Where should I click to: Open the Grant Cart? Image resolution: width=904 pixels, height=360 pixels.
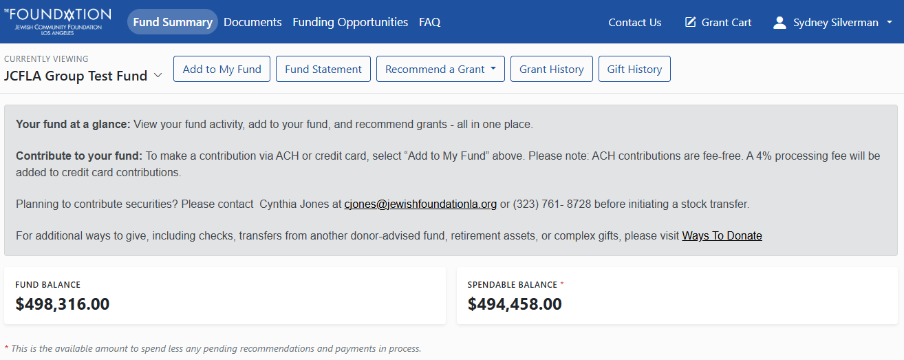click(718, 23)
